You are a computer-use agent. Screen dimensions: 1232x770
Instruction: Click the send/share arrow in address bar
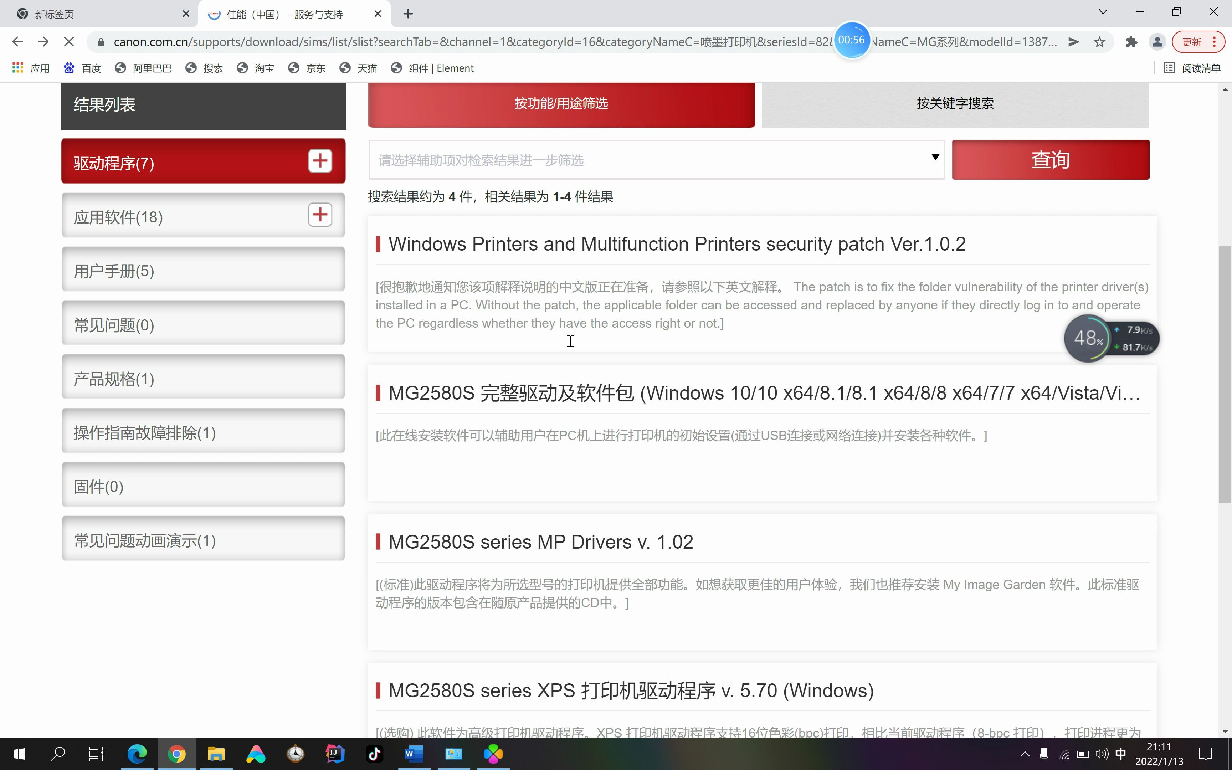(x=1074, y=42)
